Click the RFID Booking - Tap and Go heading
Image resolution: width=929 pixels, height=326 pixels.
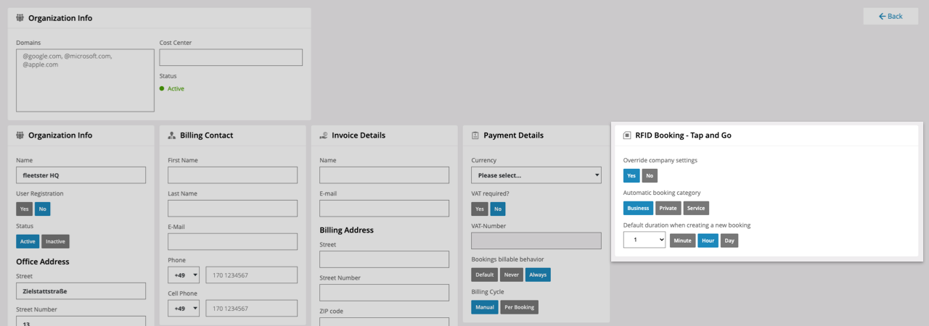(683, 135)
